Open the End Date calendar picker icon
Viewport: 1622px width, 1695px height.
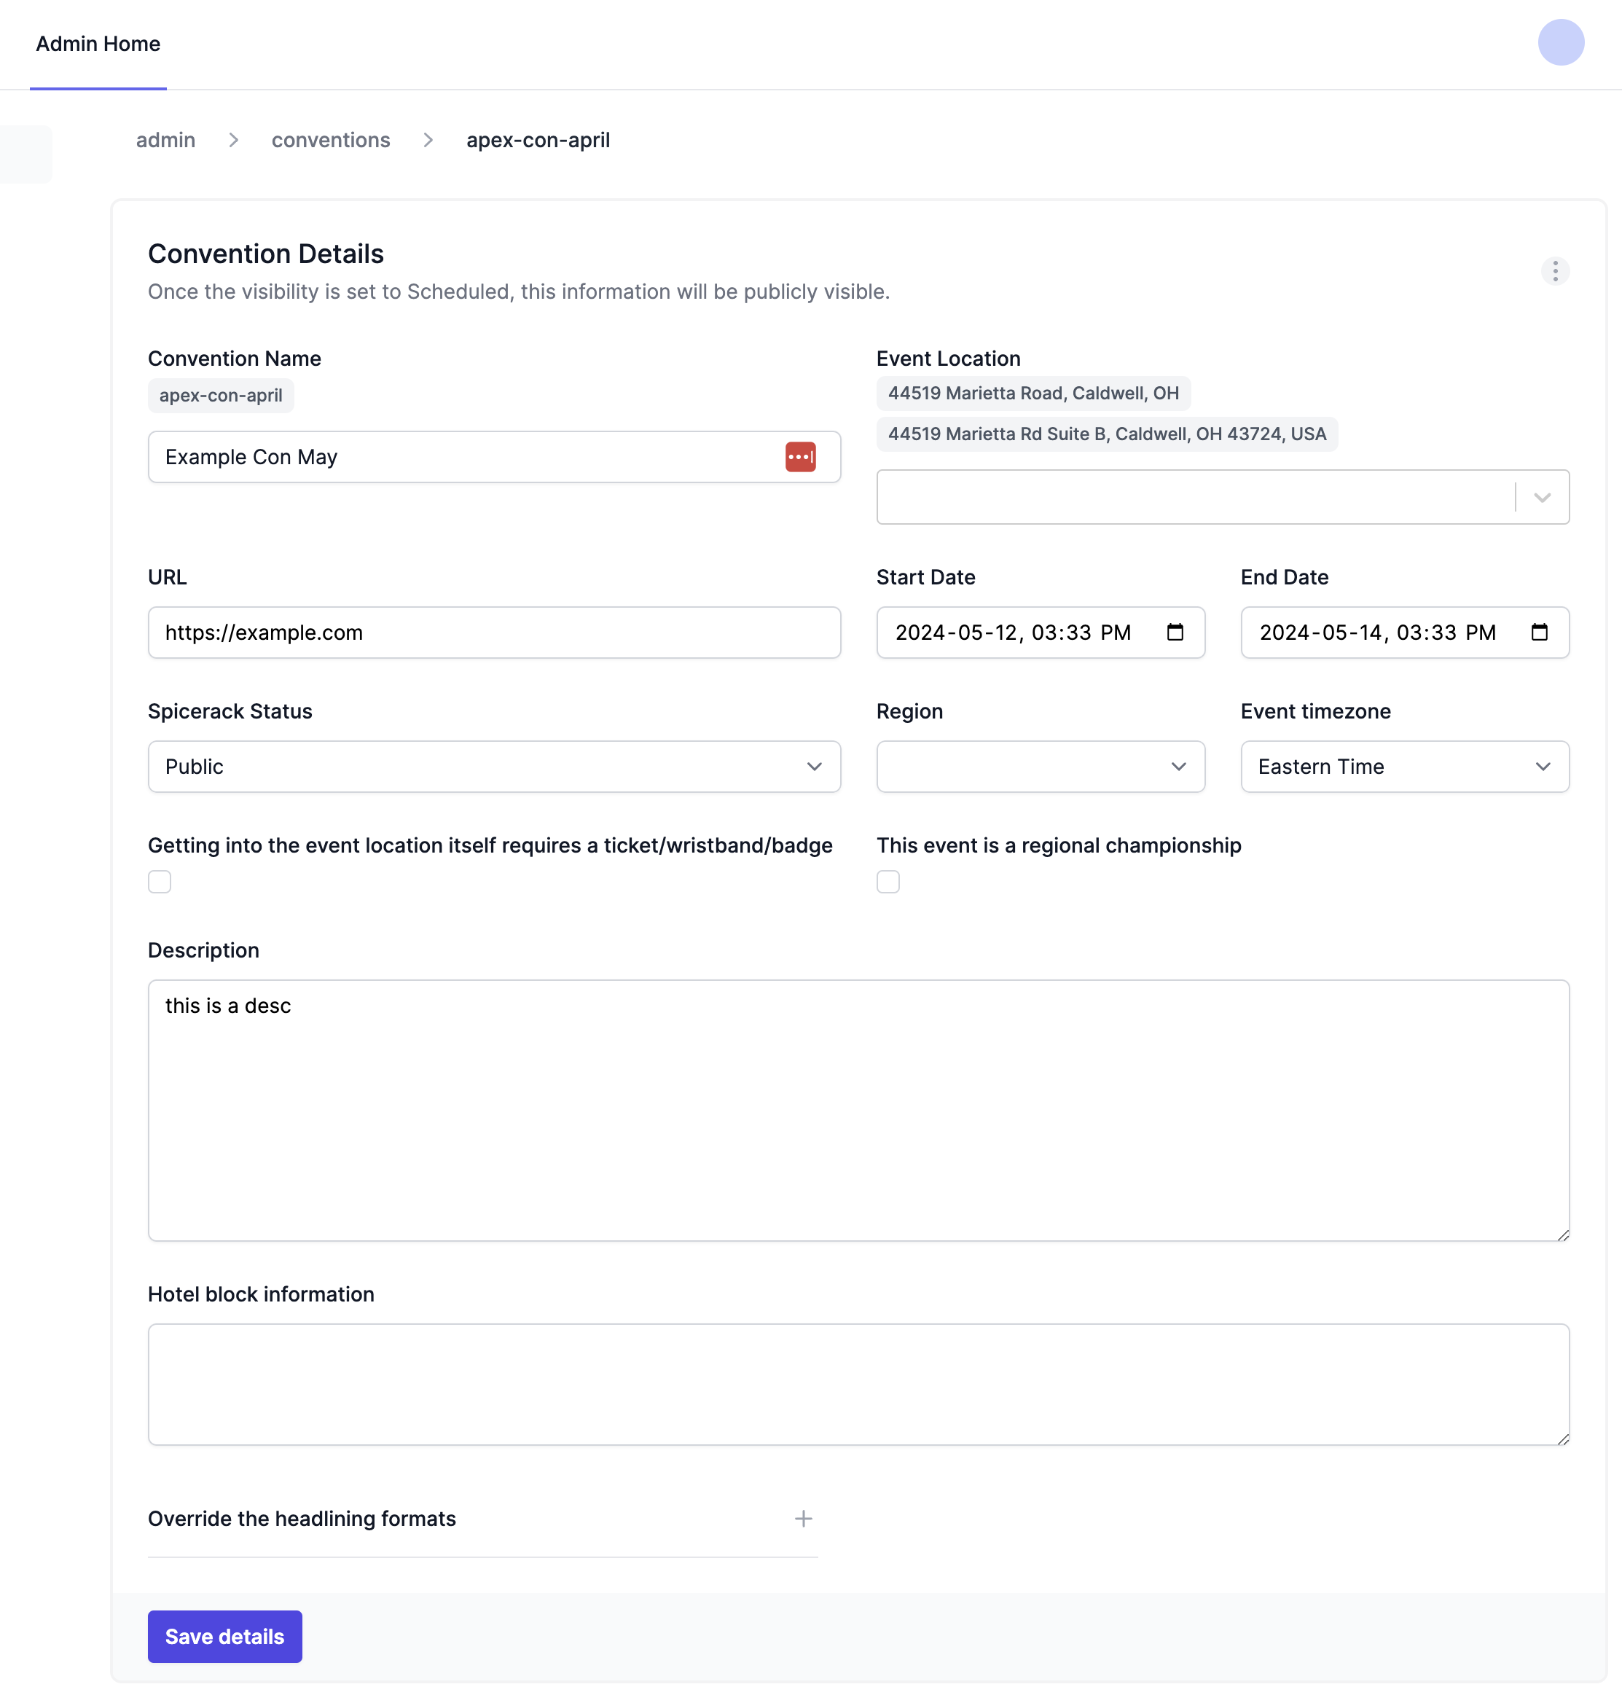1539,633
